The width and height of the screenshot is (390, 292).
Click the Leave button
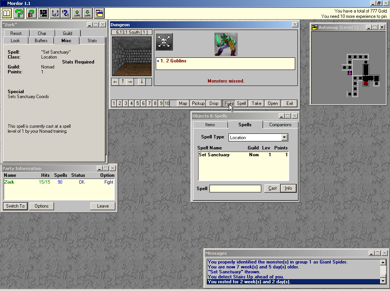tap(103, 206)
